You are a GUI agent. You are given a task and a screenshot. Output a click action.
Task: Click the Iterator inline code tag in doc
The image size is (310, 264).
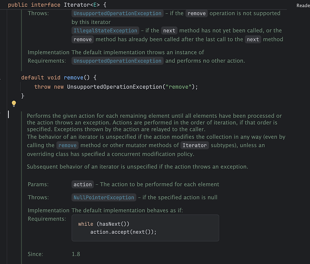click(195, 145)
